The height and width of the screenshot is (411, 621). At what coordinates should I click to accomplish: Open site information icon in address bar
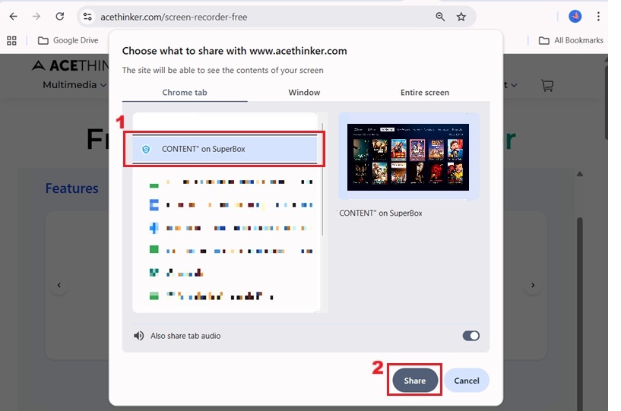[x=87, y=17]
